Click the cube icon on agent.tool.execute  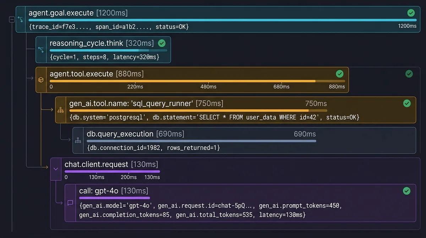tap(41, 80)
